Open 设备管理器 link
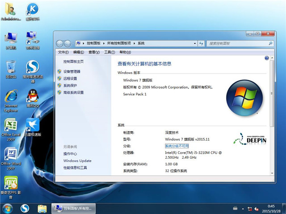286x214 pixels. click(72, 71)
